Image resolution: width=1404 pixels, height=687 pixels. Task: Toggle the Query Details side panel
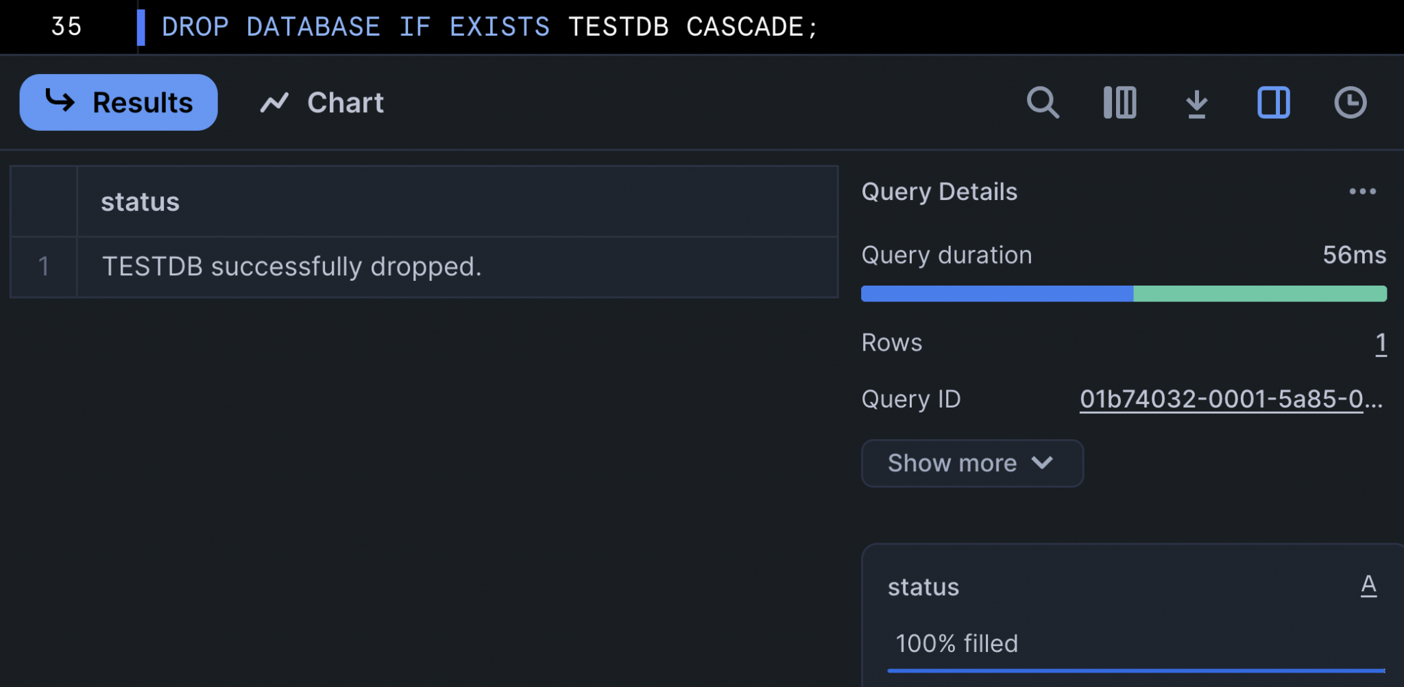pos(1273,103)
